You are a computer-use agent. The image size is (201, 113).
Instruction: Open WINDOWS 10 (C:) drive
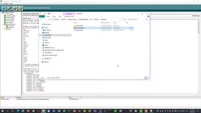(49, 48)
